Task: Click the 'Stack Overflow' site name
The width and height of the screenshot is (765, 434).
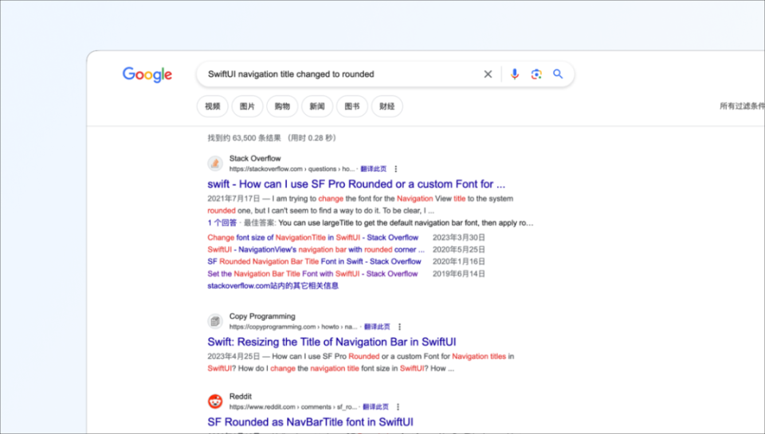Action: pyautogui.click(x=255, y=158)
